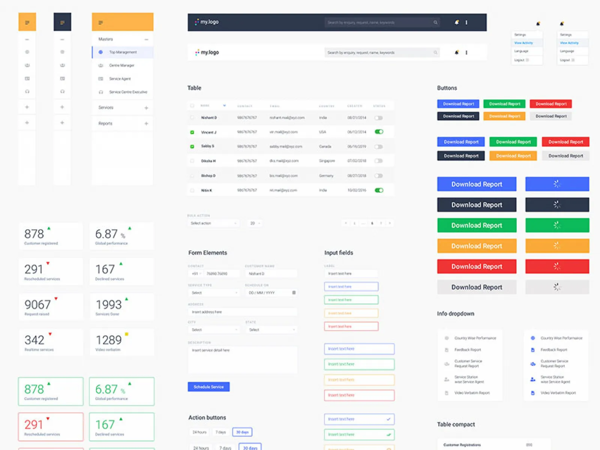Image resolution: width=600 pixels, height=450 pixels.
Task: Click the hamburger icon in wide orange sidebar
Action: 100,23
